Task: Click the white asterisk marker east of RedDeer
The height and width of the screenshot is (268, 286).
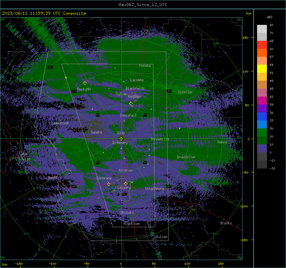Action: click(x=151, y=109)
